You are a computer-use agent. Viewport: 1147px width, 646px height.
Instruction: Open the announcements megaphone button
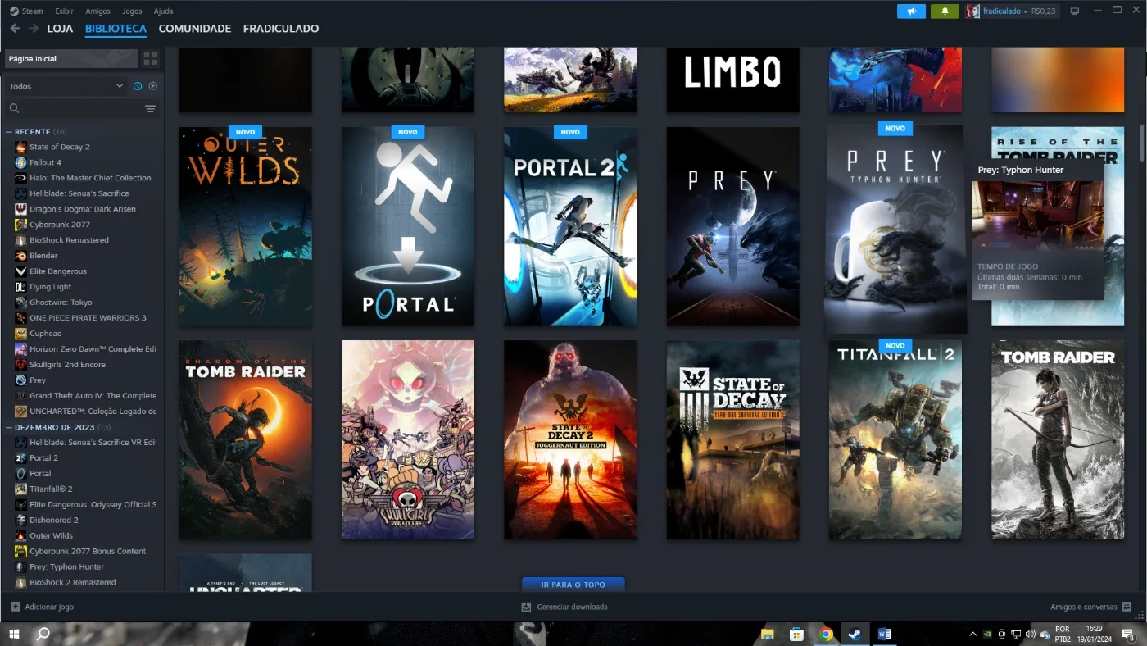(x=911, y=11)
